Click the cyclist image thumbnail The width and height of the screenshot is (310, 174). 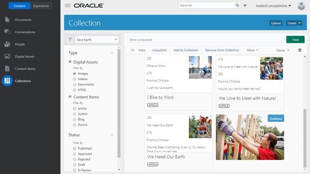[200, 67]
